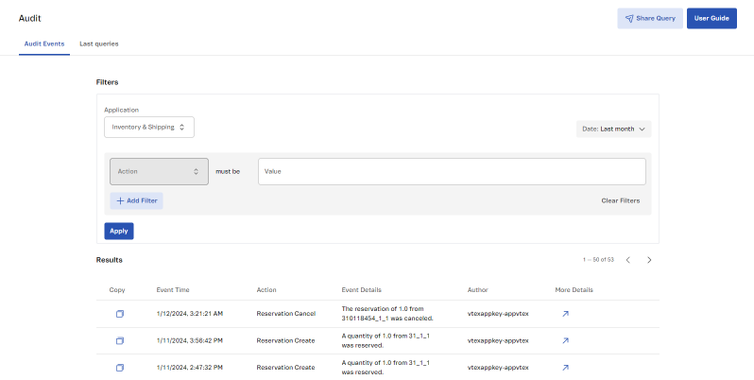
Task: Copy the 1/11/2024 3:56:42 PM event row
Action: point(119,340)
